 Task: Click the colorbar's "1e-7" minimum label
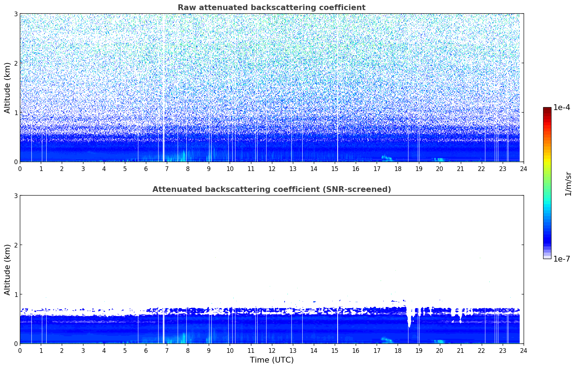tap(562, 259)
